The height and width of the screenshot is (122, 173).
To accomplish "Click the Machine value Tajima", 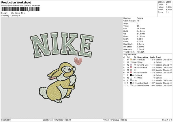I will 140,18.
